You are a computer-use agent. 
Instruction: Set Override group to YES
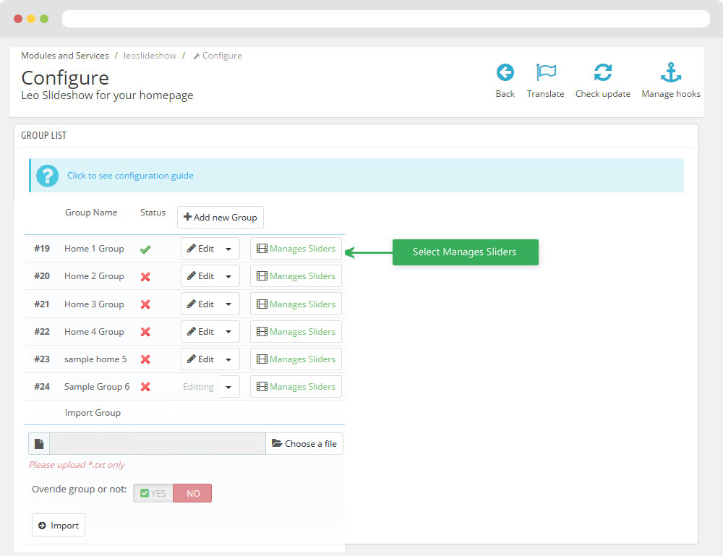[x=153, y=494]
